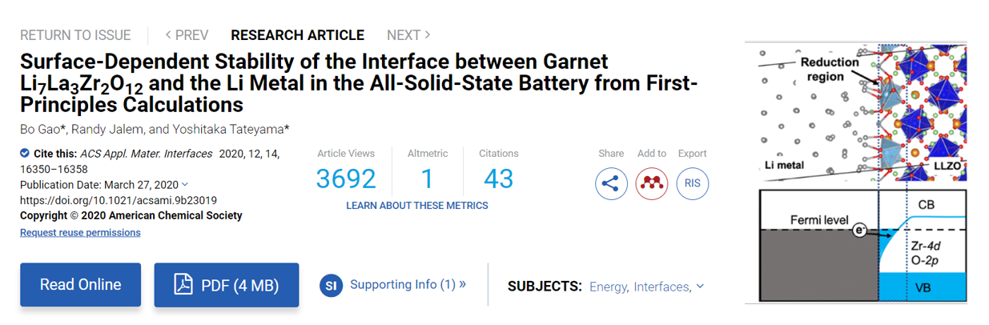Expand the Subjects list chevron
Screen dimensions: 989x325
click(x=700, y=287)
